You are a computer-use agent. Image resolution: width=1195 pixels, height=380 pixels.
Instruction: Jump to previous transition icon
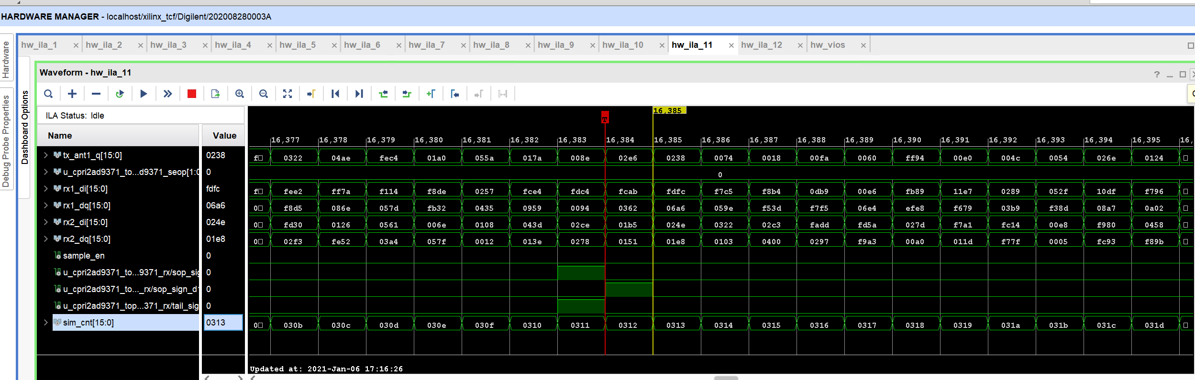[x=383, y=94]
